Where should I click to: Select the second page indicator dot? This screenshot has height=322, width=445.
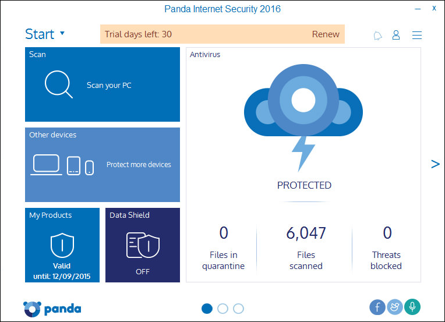(x=223, y=309)
